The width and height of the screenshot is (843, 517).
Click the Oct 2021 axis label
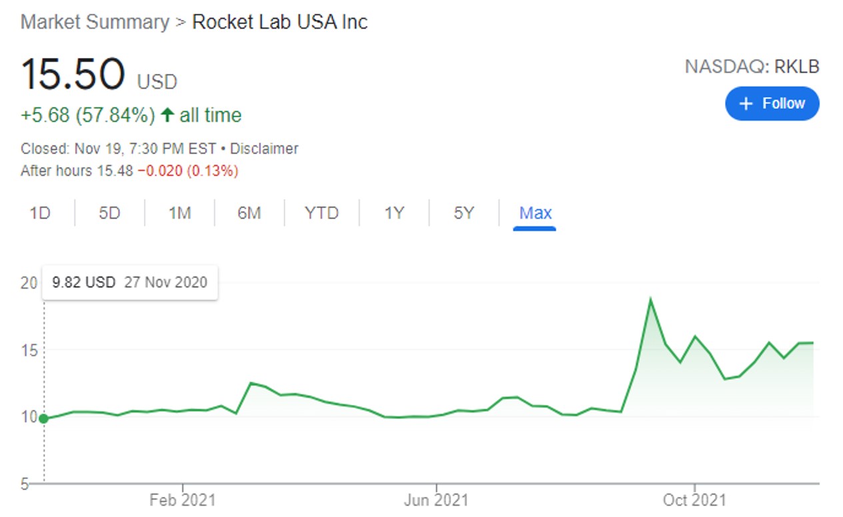pos(694,499)
